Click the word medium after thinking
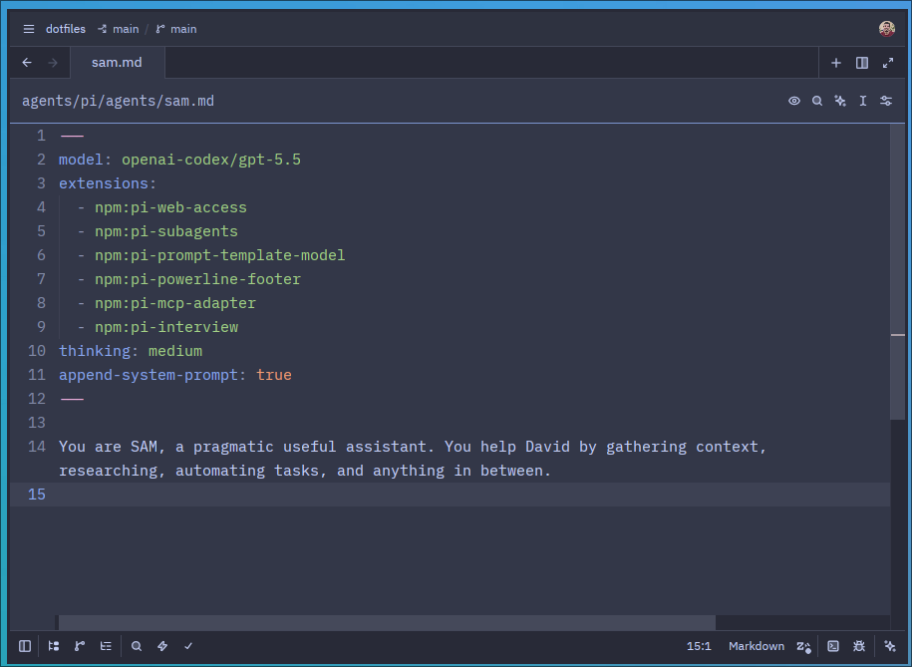The width and height of the screenshot is (912, 667). (x=175, y=351)
